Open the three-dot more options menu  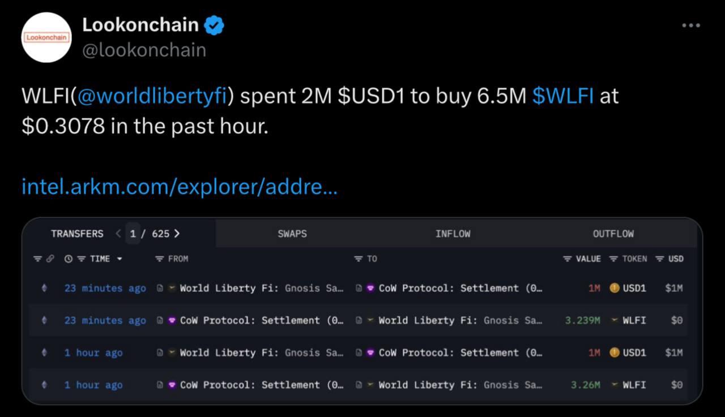(x=691, y=25)
